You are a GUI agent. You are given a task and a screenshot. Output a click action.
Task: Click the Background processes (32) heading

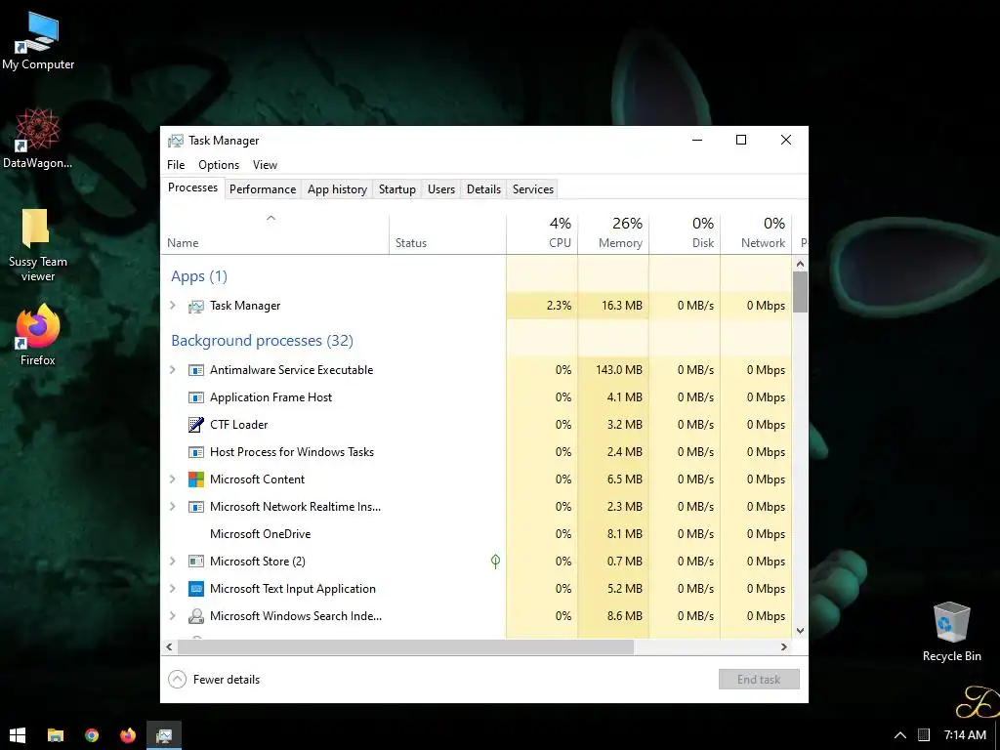tap(262, 341)
